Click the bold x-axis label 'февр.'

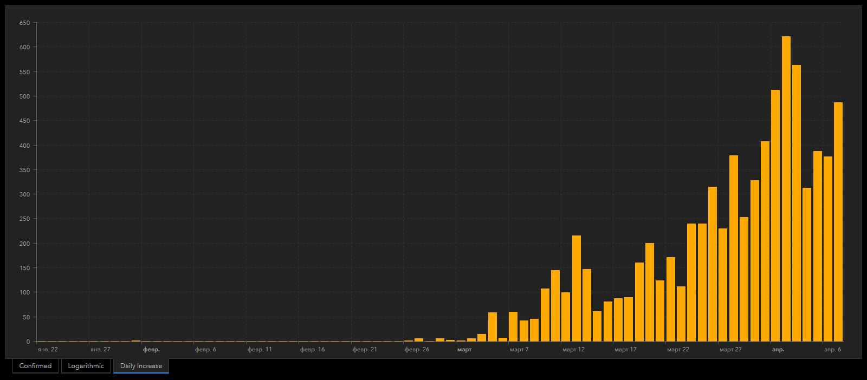(151, 350)
